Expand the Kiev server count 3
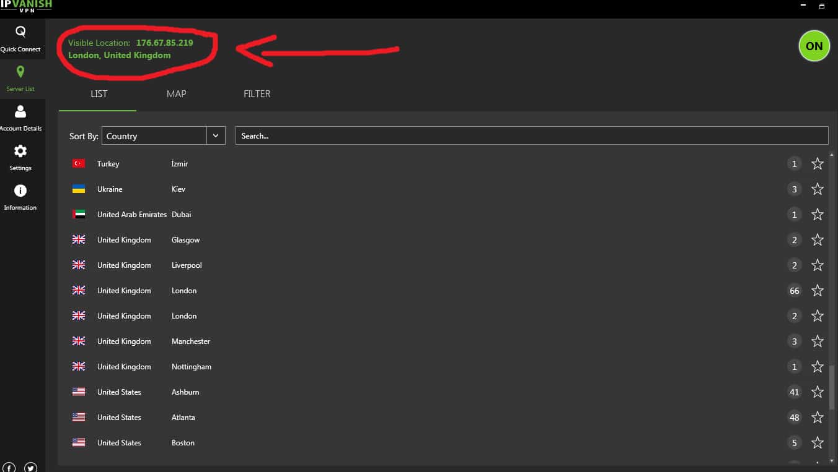This screenshot has height=472, width=838. (x=794, y=189)
